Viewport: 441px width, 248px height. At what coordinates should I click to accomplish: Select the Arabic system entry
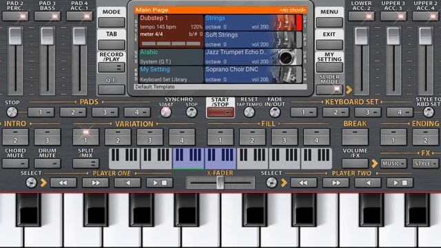coord(171,56)
